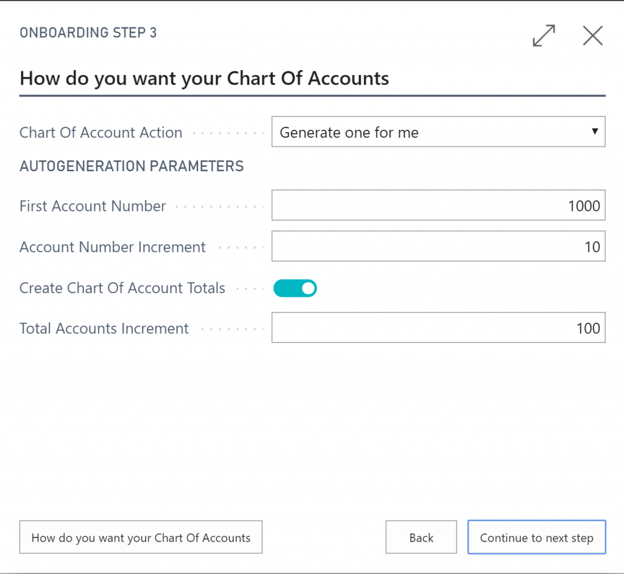
Task: Open the Chart Of Account Action dropdown
Action: 439,132
